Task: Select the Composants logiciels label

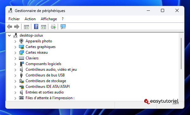Action: [43, 64]
